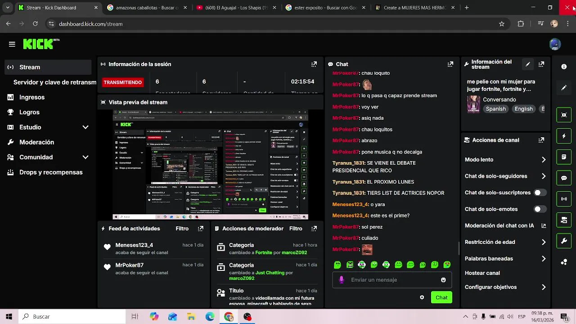Click the KICK beta logo
The height and width of the screenshot is (324, 576).
click(41, 44)
